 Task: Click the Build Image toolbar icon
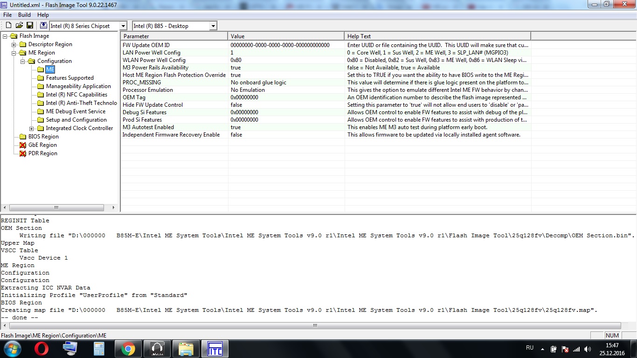pos(43,26)
